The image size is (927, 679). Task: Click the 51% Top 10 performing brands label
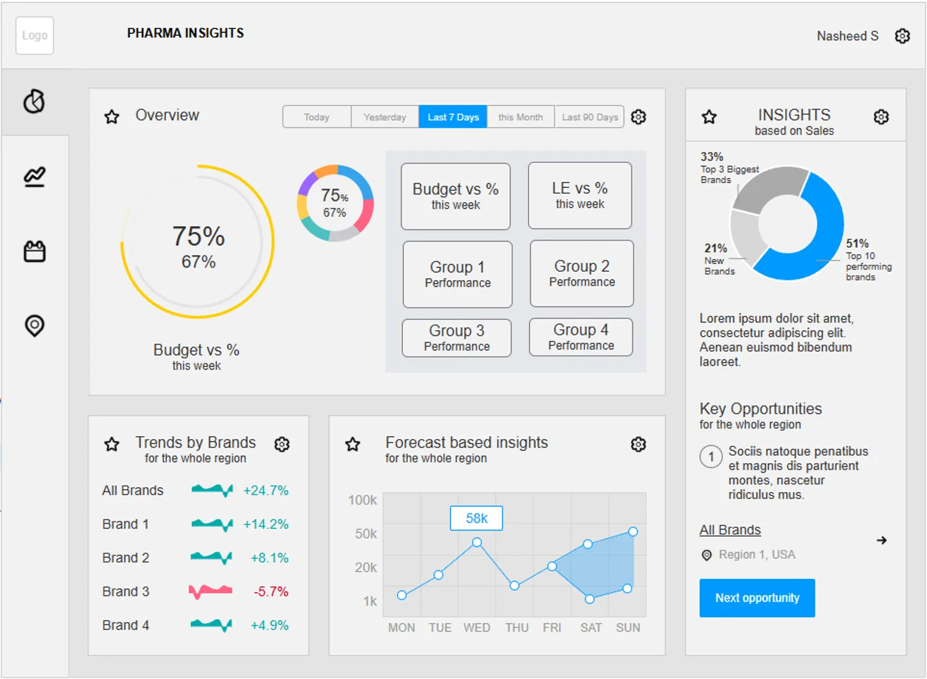pyautogui.click(x=868, y=260)
